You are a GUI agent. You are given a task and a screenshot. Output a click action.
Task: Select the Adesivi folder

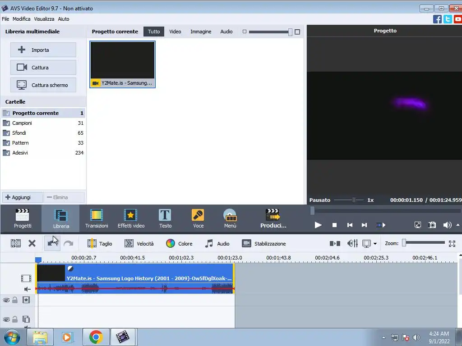coord(43,153)
